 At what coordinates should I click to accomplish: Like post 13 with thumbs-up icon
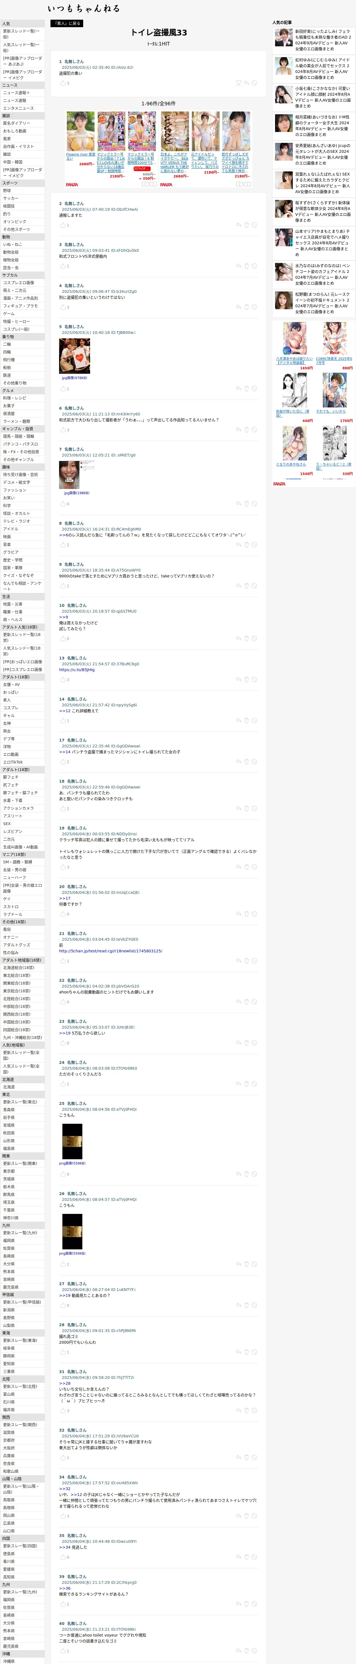pyautogui.click(x=63, y=679)
